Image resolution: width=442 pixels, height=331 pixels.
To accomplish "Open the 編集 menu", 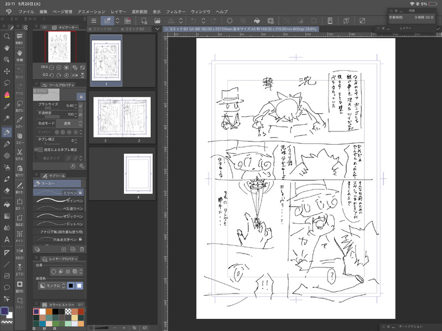I will [x=43, y=12].
